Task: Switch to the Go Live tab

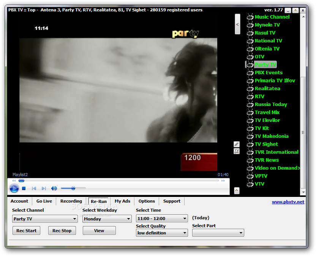Action: tap(44, 201)
